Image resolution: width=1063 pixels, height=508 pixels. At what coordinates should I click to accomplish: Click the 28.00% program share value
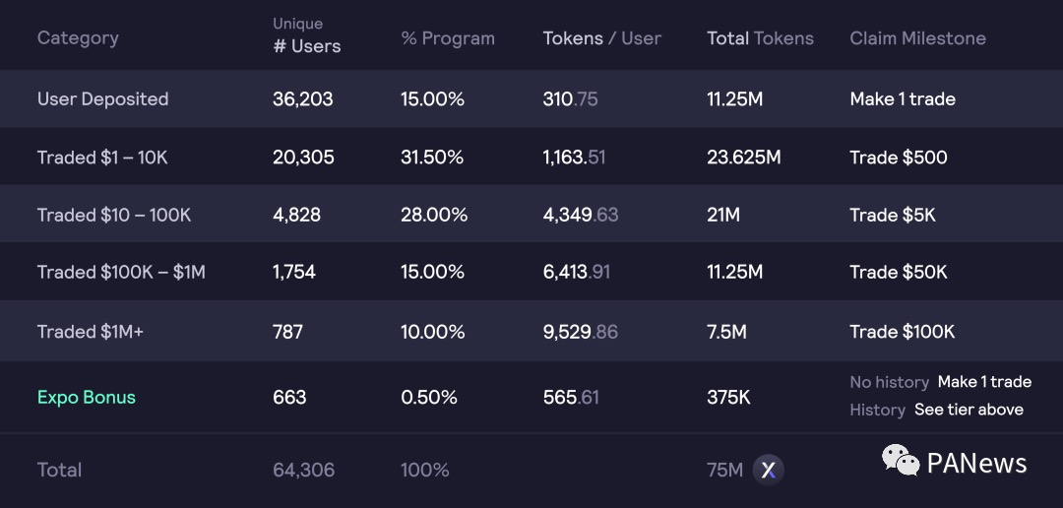pos(434,215)
